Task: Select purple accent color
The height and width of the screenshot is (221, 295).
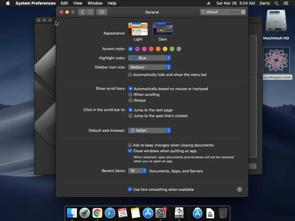Action: coord(137,49)
